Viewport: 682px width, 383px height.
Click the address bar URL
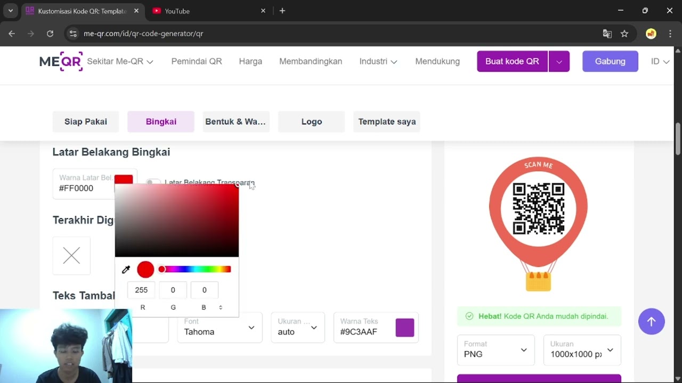[x=143, y=34]
